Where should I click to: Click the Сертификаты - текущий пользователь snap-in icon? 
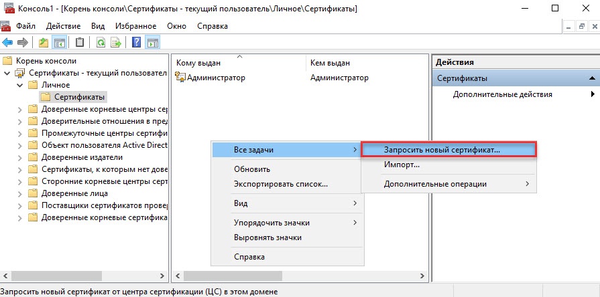coord(19,73)
